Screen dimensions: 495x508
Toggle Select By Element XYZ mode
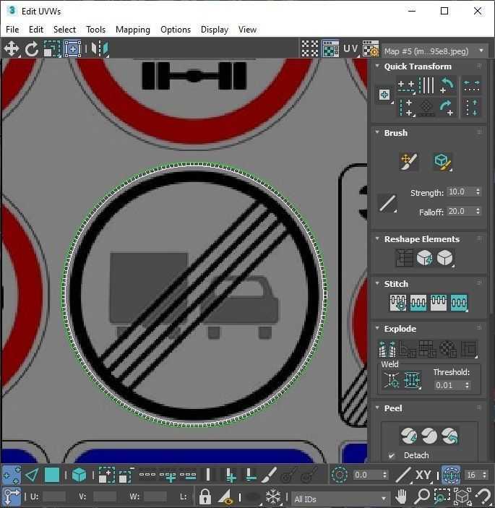point(79,475)
